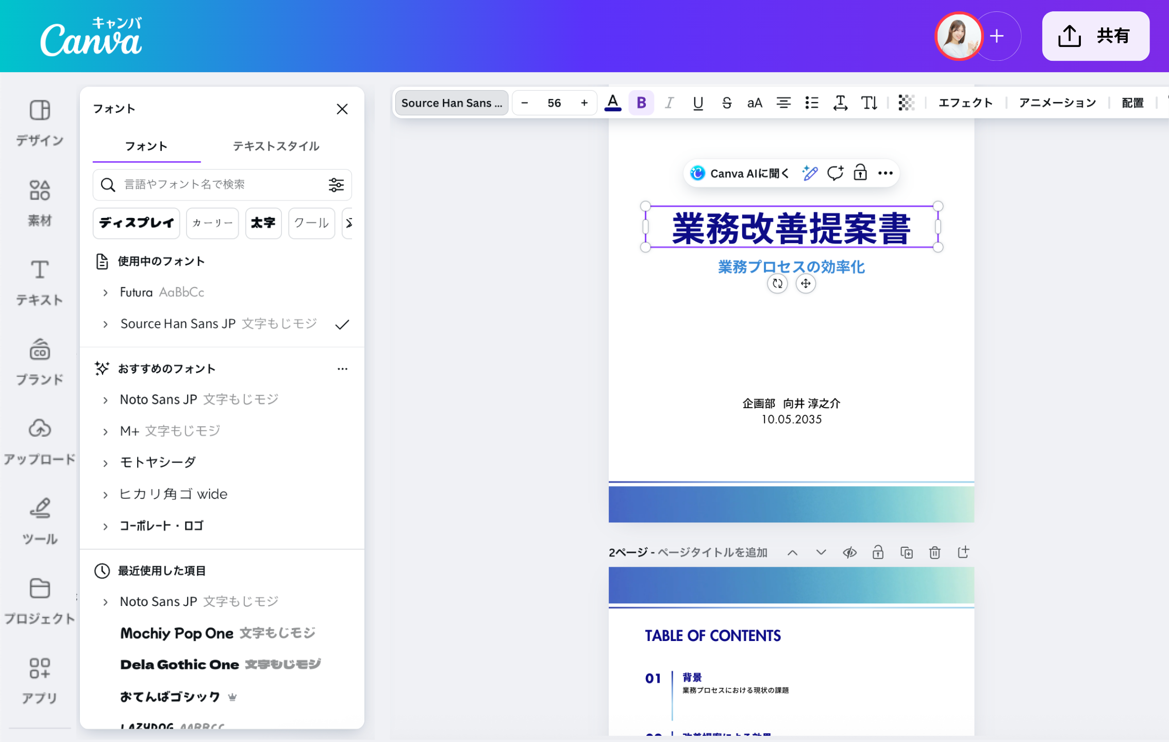Open more options for selected text

pyautogui.click(x=886, y=174)
